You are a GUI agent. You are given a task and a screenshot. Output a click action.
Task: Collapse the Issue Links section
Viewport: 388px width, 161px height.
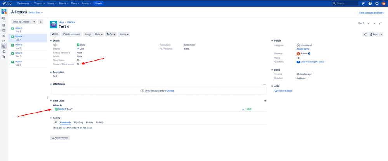click(51, 100)
